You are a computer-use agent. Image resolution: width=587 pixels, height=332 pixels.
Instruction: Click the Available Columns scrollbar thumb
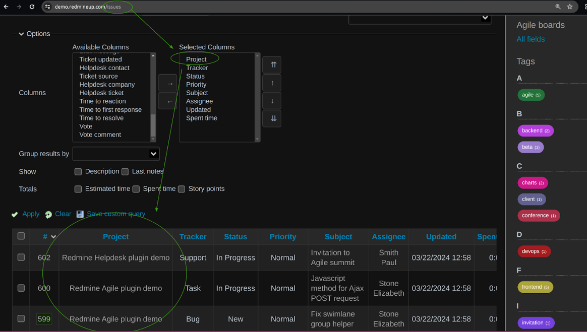click(x=153, y=125)
